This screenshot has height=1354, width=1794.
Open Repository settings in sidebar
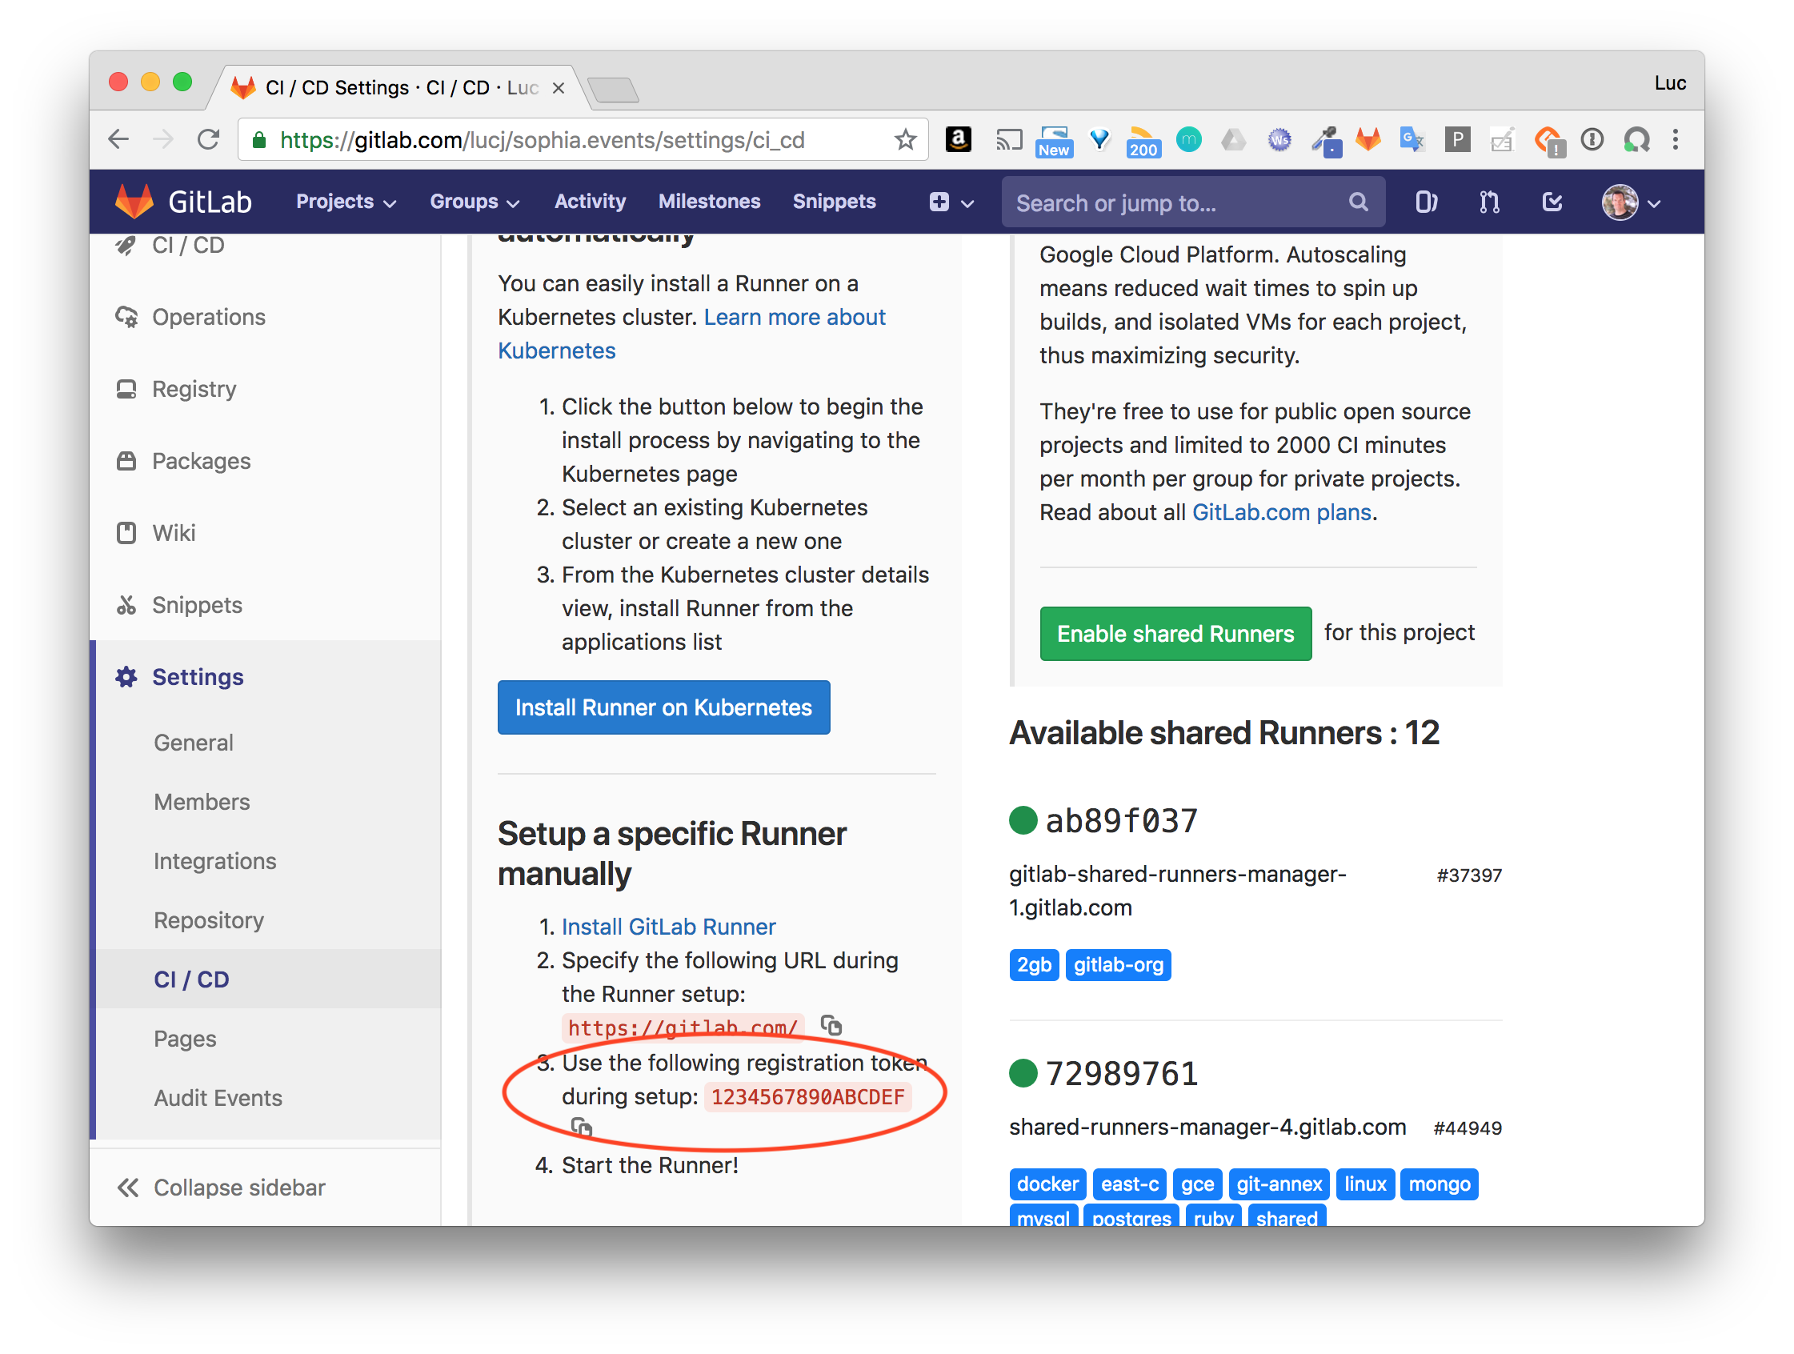[208, 920]
